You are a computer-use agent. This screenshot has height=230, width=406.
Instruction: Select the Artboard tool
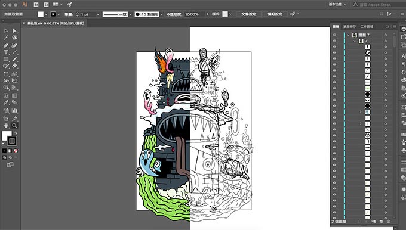pos(6,119)
